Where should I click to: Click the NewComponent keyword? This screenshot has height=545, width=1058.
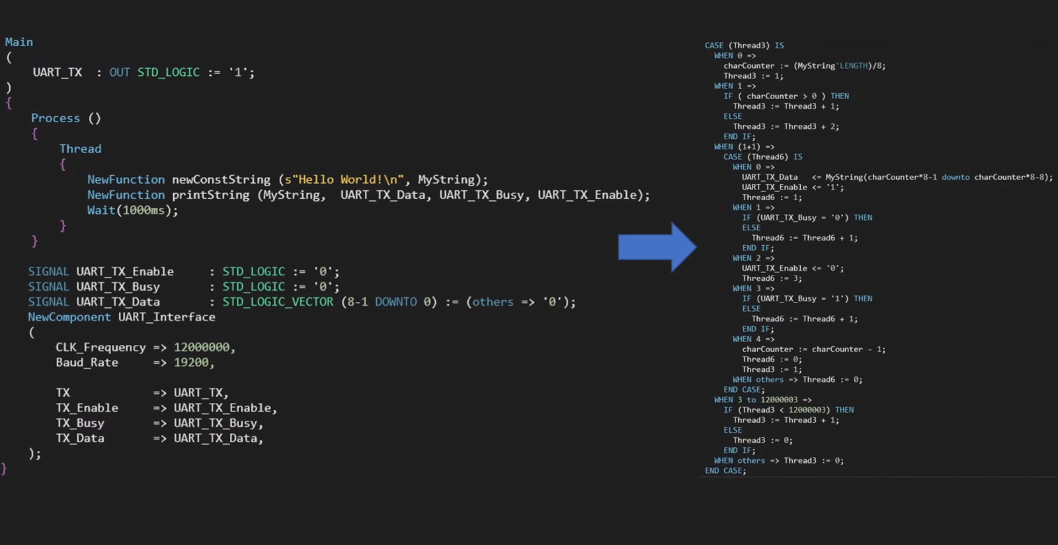[x=69, y=317]
